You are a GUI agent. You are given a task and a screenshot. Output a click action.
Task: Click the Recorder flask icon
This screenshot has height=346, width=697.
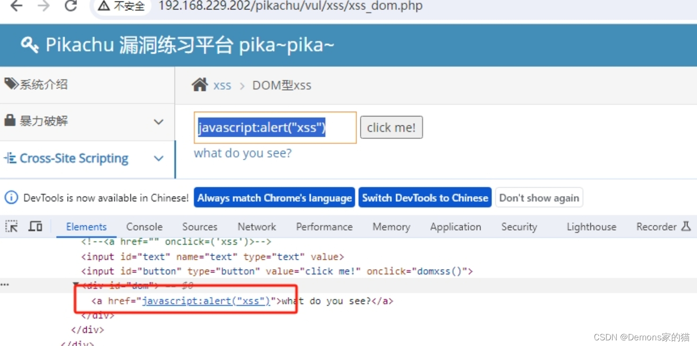coord(686,227)
